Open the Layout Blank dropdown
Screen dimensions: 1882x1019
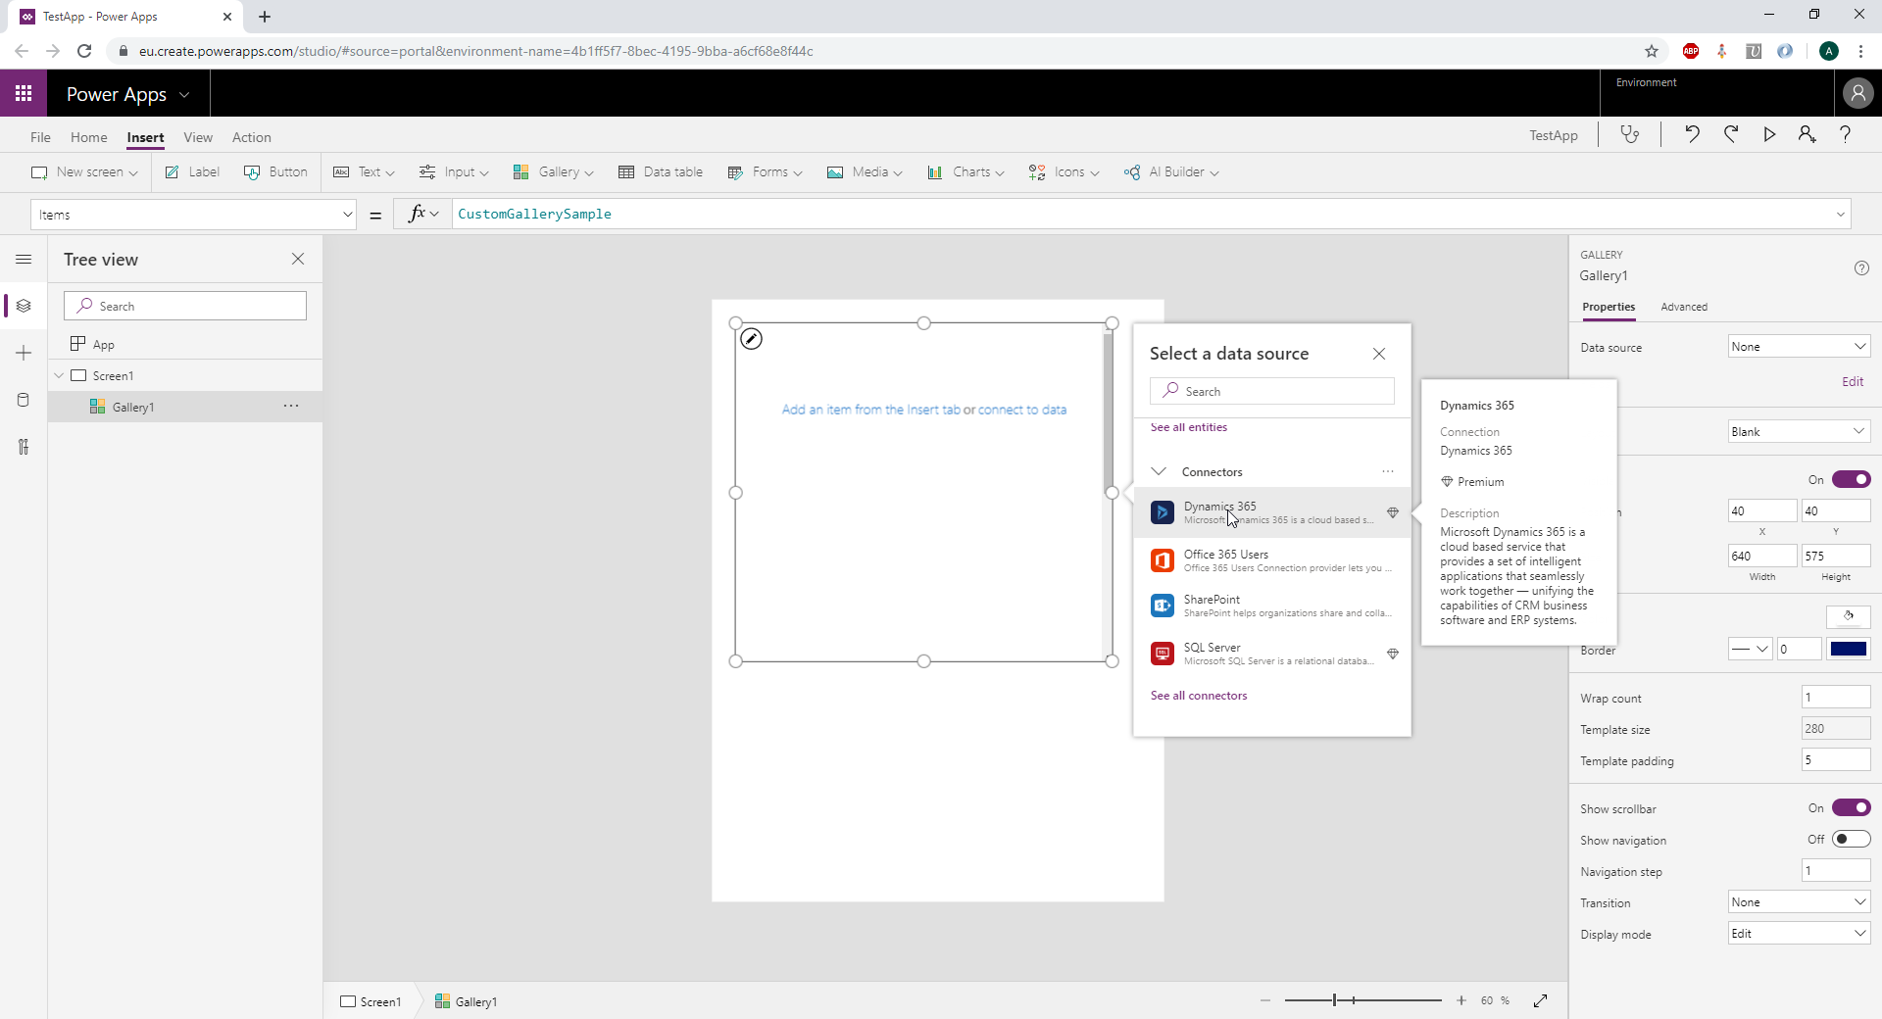(x=1799, y=431)
